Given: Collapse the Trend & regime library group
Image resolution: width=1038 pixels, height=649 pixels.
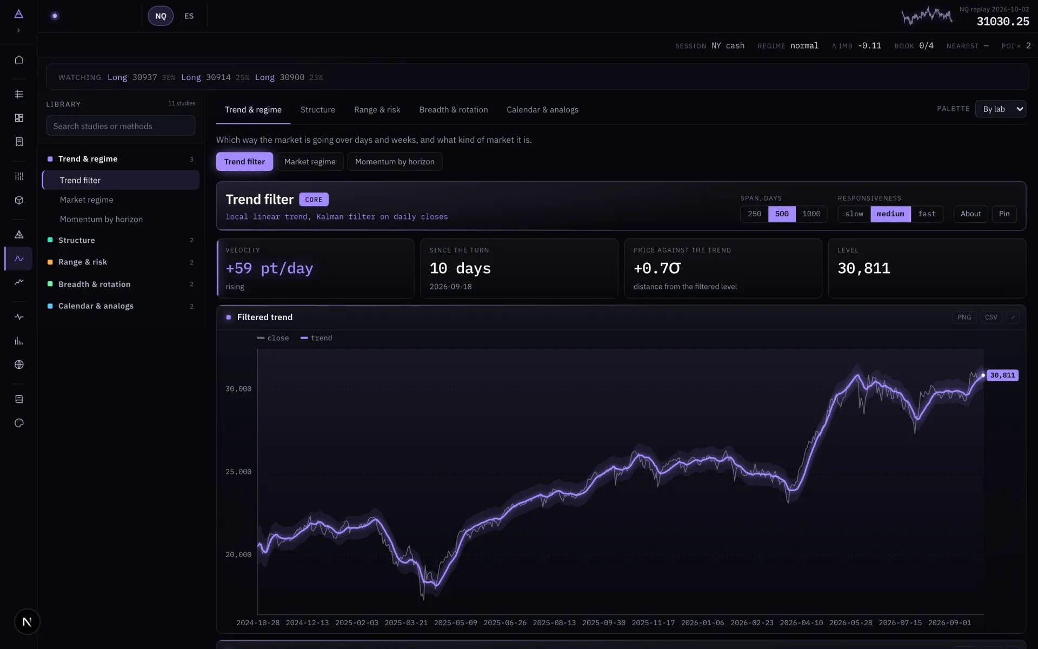Looking at the screenshot, I should [121, 159].
